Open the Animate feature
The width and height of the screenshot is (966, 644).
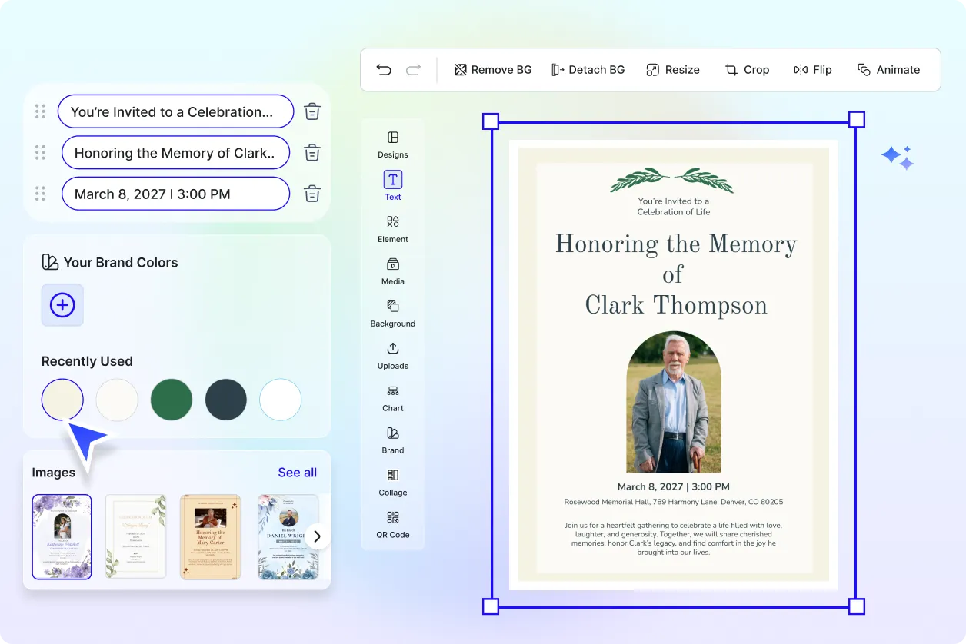click(888, 69)
